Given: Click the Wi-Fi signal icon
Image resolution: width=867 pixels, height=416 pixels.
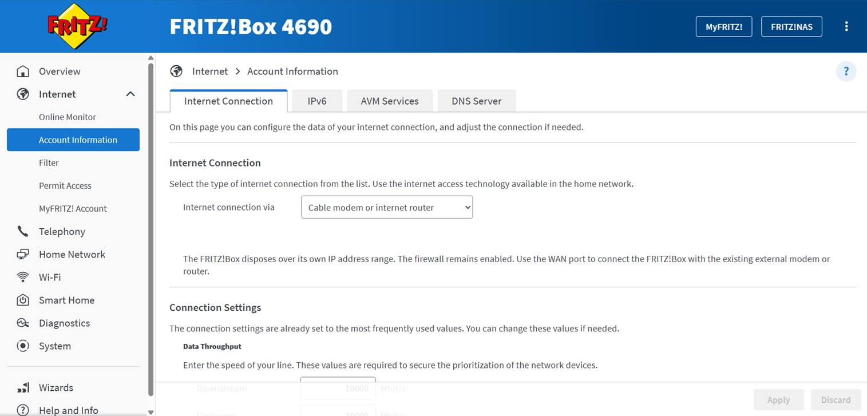Looking at the screenshot, I should pyautogui.click(x=23, y=278).
